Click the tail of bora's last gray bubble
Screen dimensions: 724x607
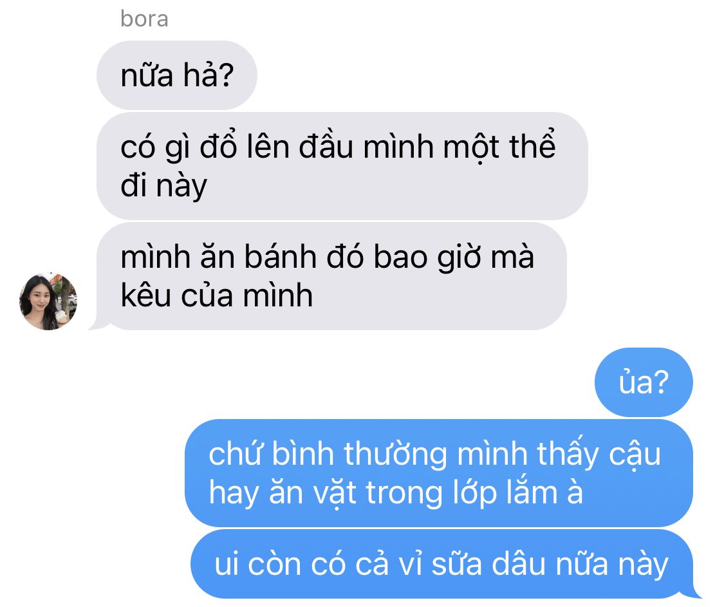(x=98, y=324)
